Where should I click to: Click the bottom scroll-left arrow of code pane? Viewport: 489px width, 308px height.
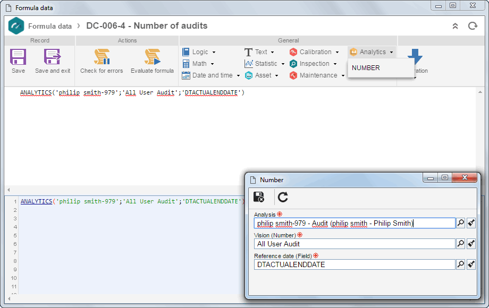click(9, 298)
